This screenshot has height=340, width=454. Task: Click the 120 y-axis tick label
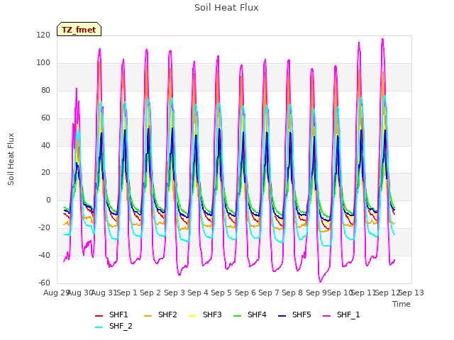tap(43, 35)
